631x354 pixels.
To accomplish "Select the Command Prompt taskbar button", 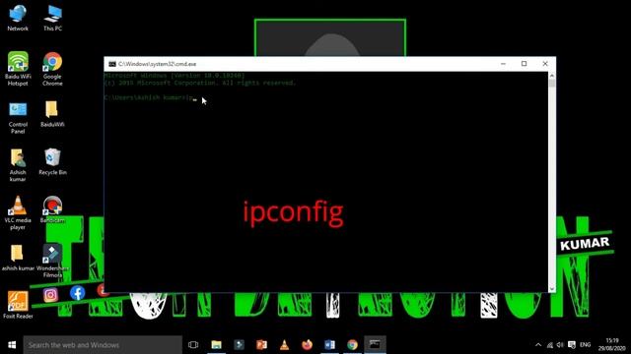I will point(375,345).
